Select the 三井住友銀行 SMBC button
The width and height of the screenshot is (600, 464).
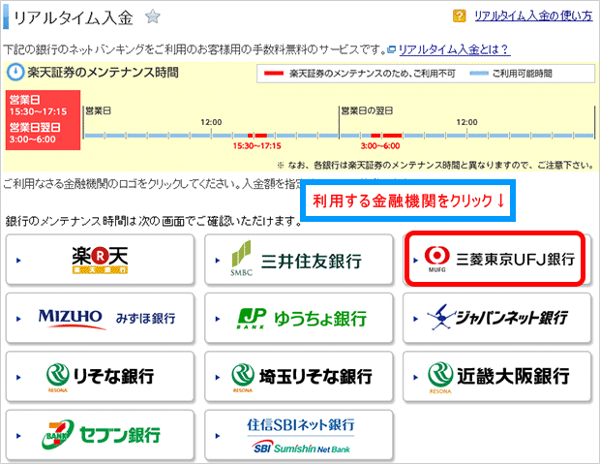tap(299, 260)
